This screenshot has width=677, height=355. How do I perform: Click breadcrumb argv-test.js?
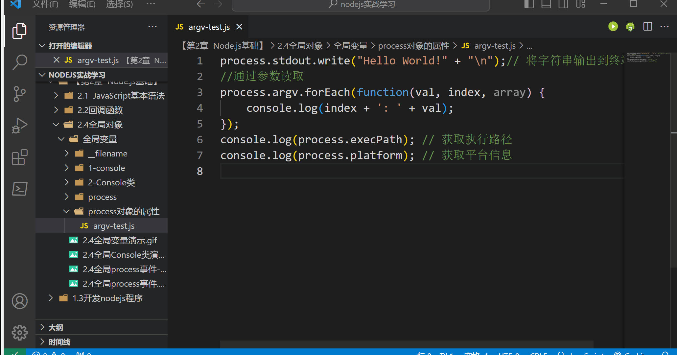click(495, 46)
